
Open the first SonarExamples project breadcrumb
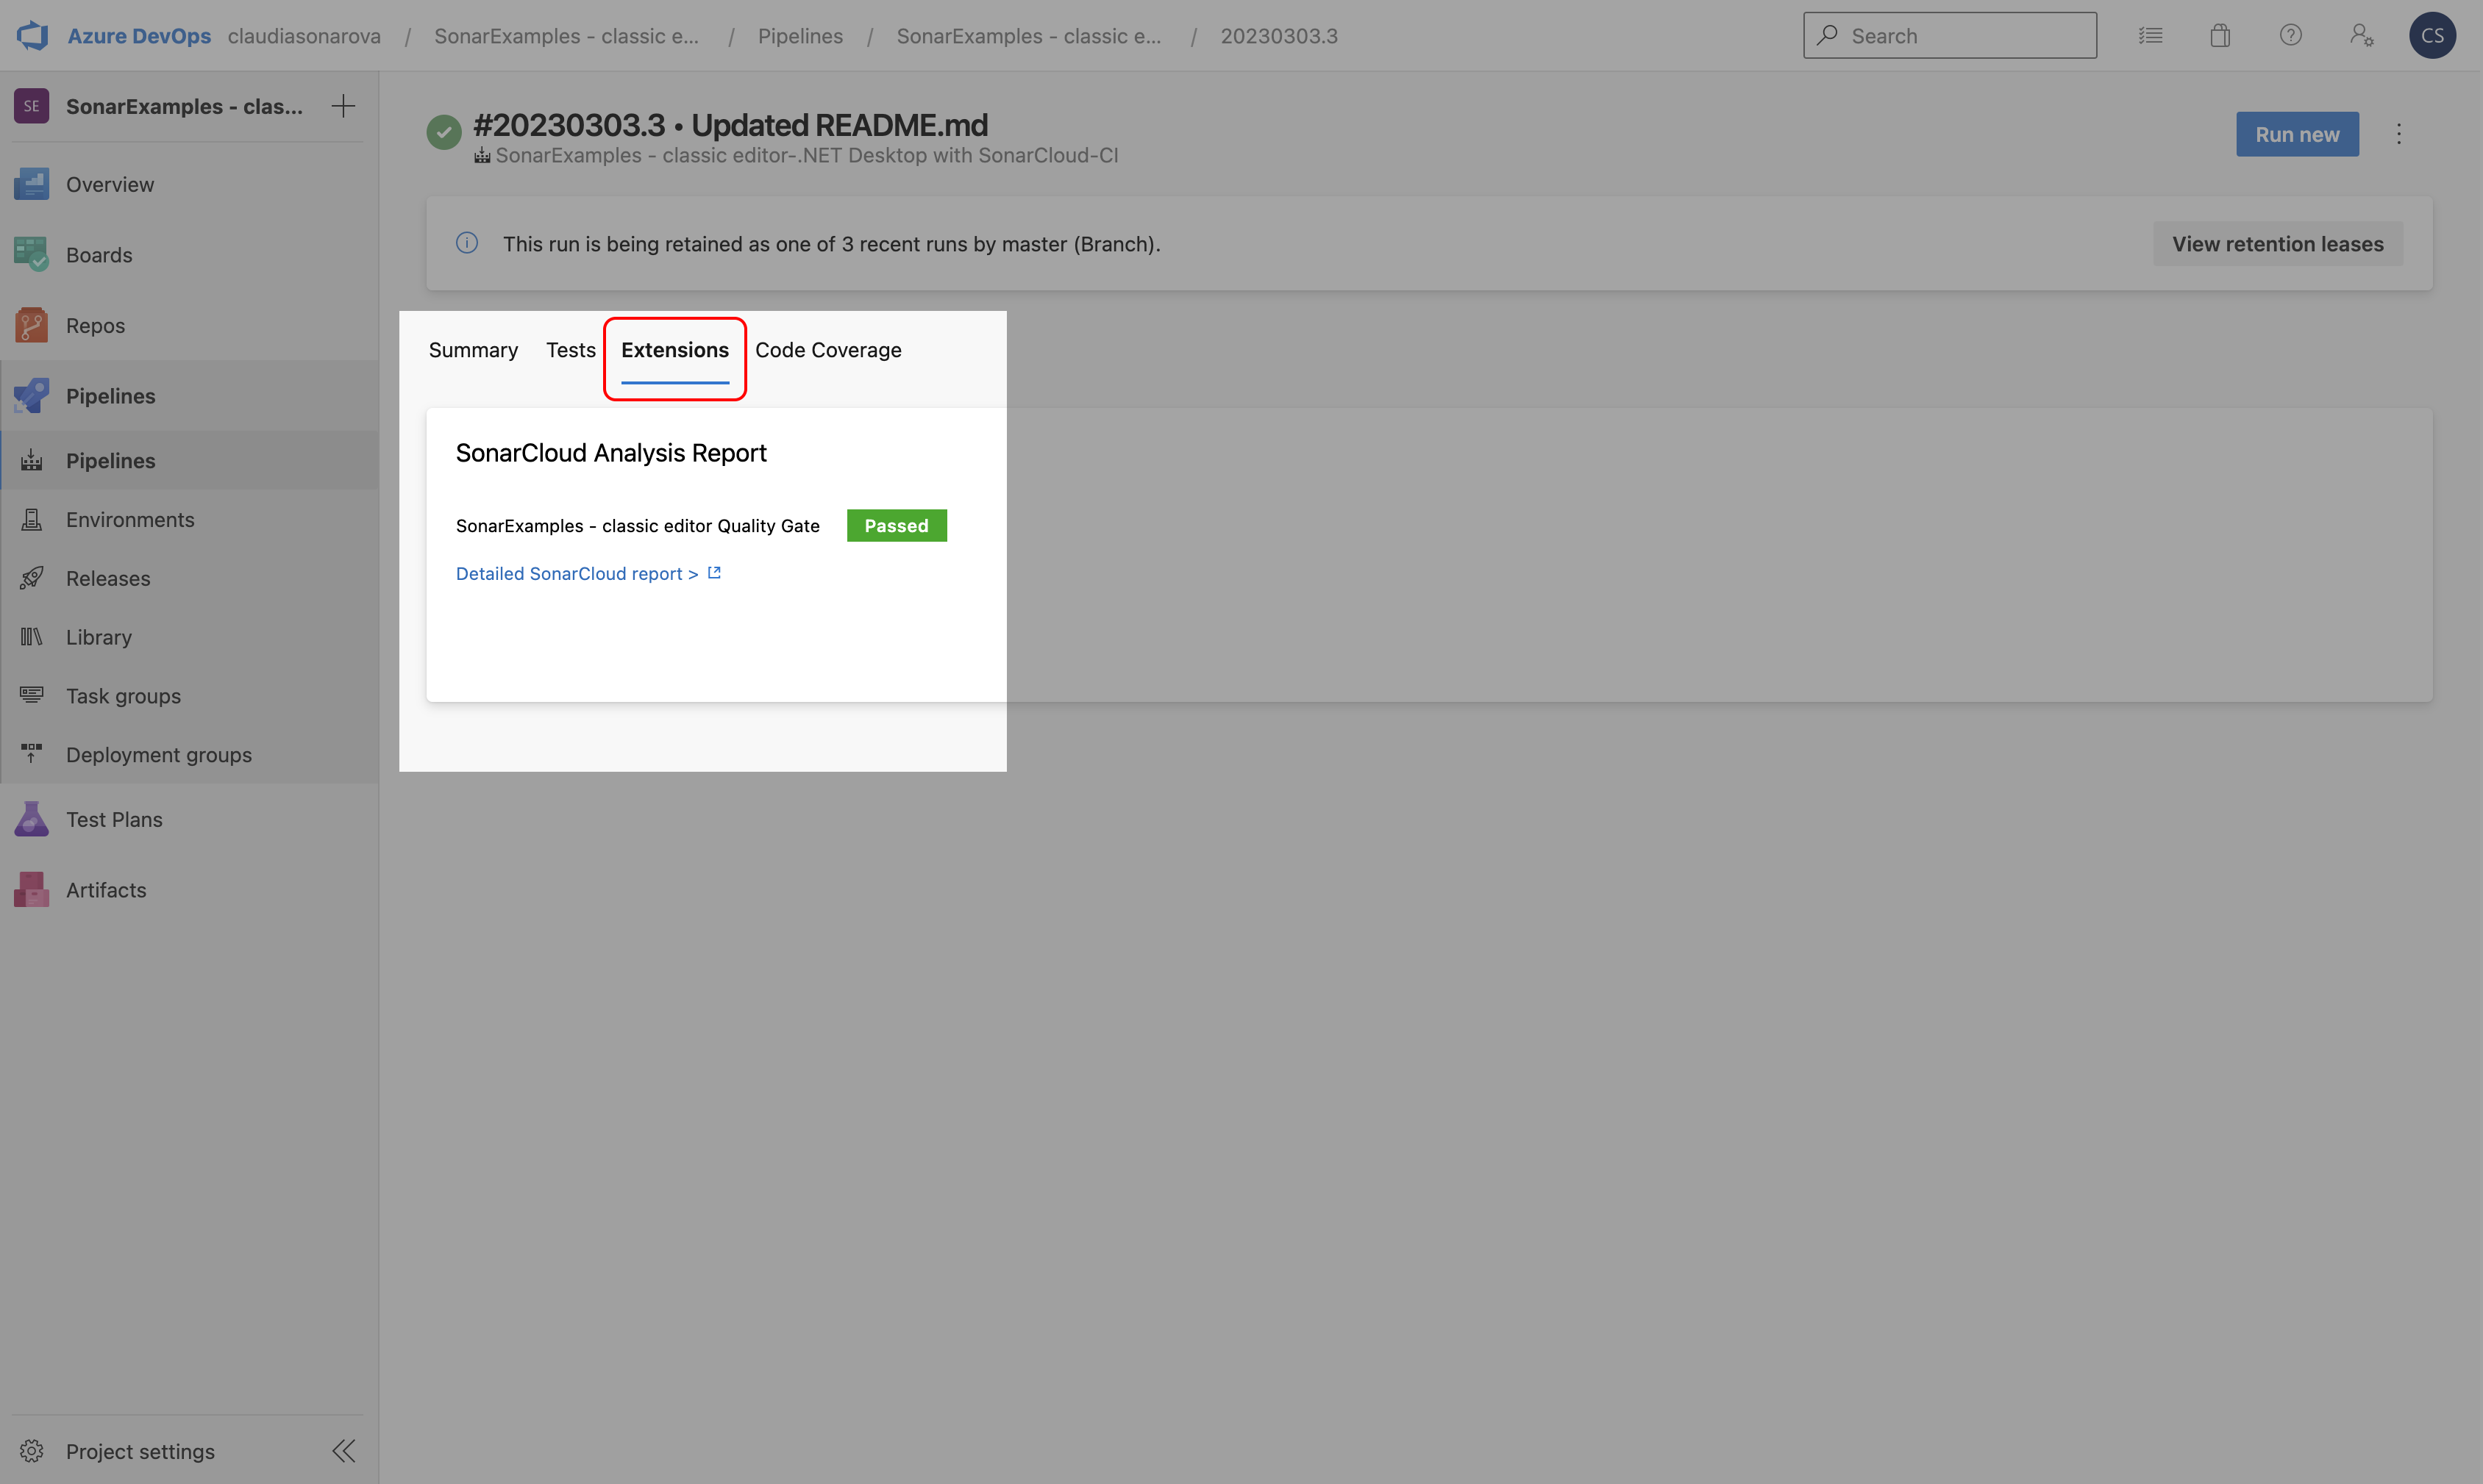566,36
